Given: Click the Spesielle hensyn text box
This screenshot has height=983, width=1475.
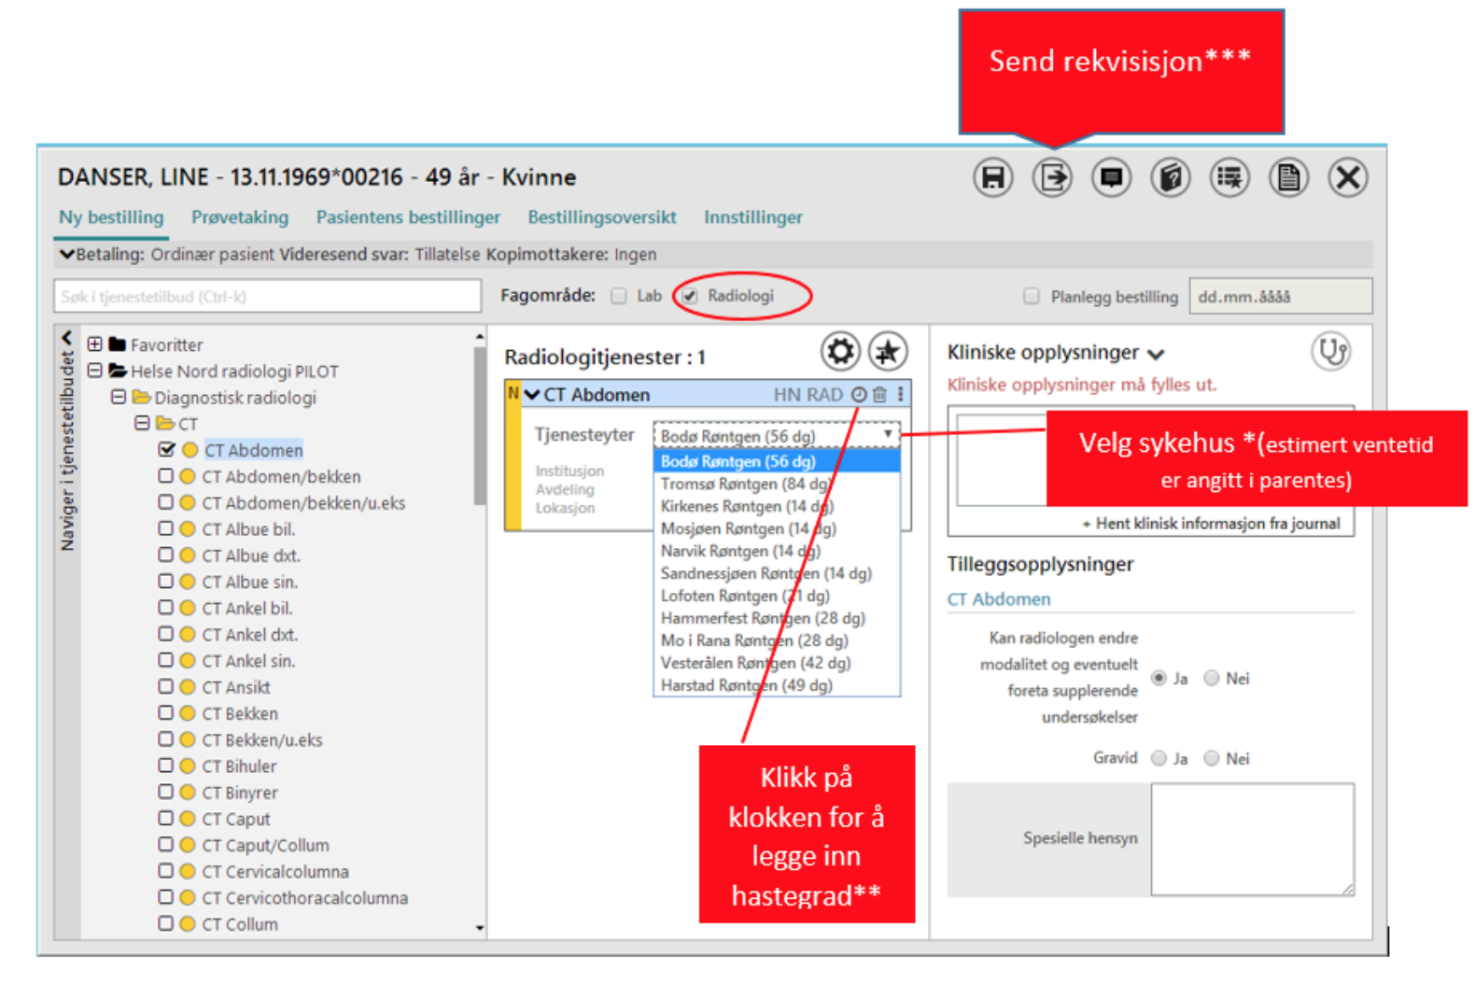Looking at the screenshot, I should [x=1253, y=839].
